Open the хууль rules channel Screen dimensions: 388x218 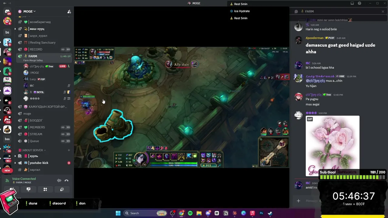(x=43, y=156)
